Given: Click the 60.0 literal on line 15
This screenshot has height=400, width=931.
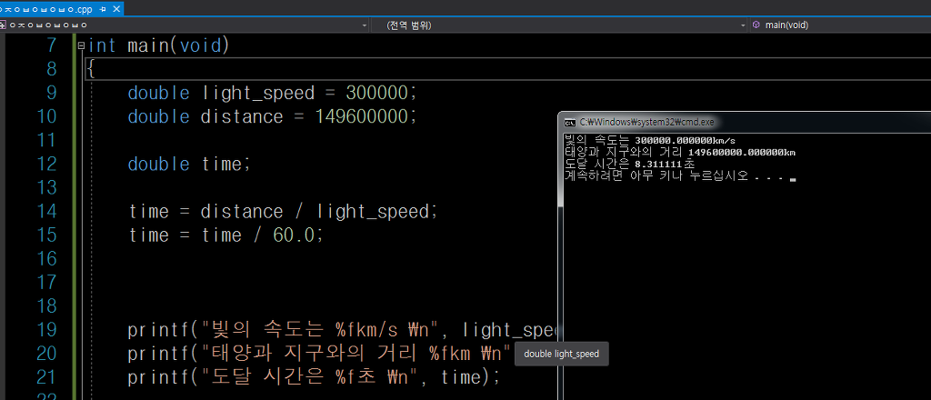Looking at the screenshot, I should [294, 235].
